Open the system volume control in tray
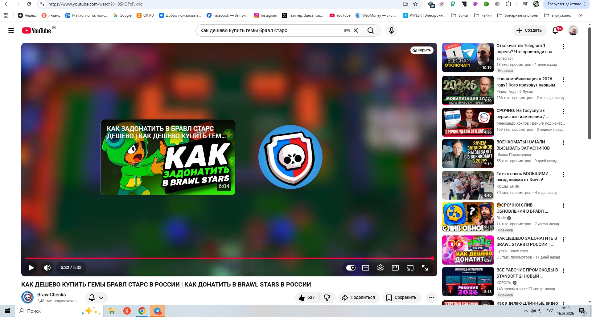Screen dimensions: 592x317 (x=533, y=311)
